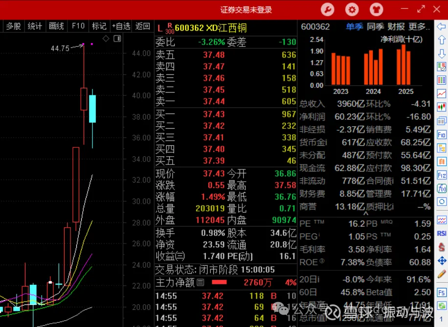Expand the caret below 商誉 row
The height and width of the screenshot is (327, 448).
coord(366,213)
